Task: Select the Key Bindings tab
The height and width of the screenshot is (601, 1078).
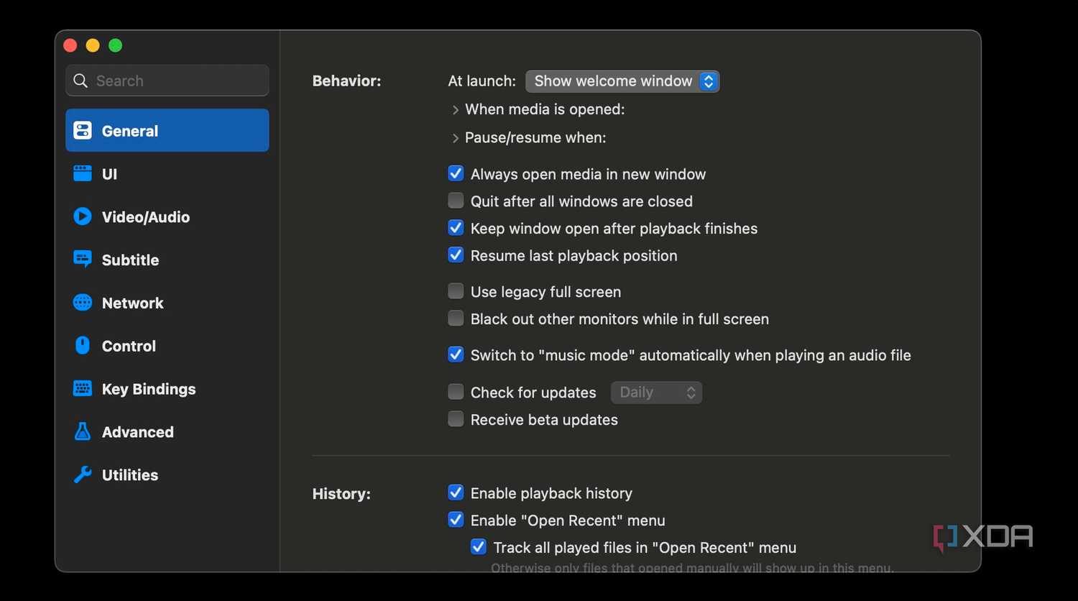Action: (x=167, y=389)
